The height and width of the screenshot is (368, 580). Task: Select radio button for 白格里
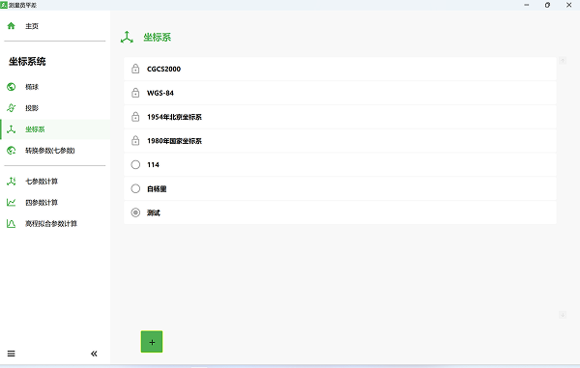coord(135,188)
